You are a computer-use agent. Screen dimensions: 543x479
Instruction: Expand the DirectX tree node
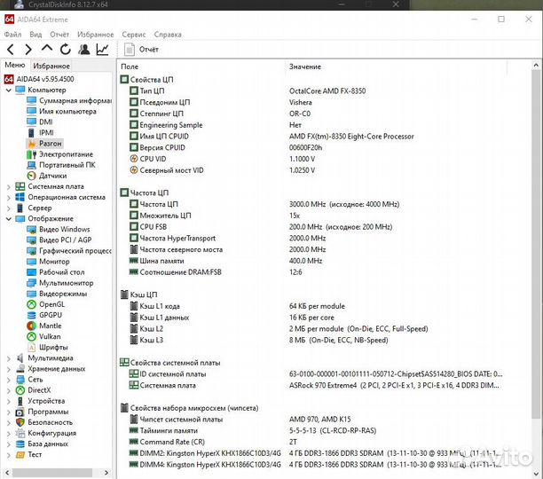click(x=9, y=390)
